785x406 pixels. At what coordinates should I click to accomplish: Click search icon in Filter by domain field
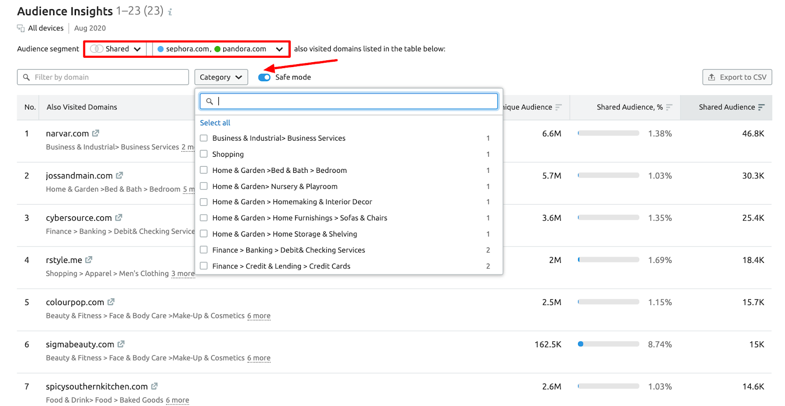click(x=26, y=77)
